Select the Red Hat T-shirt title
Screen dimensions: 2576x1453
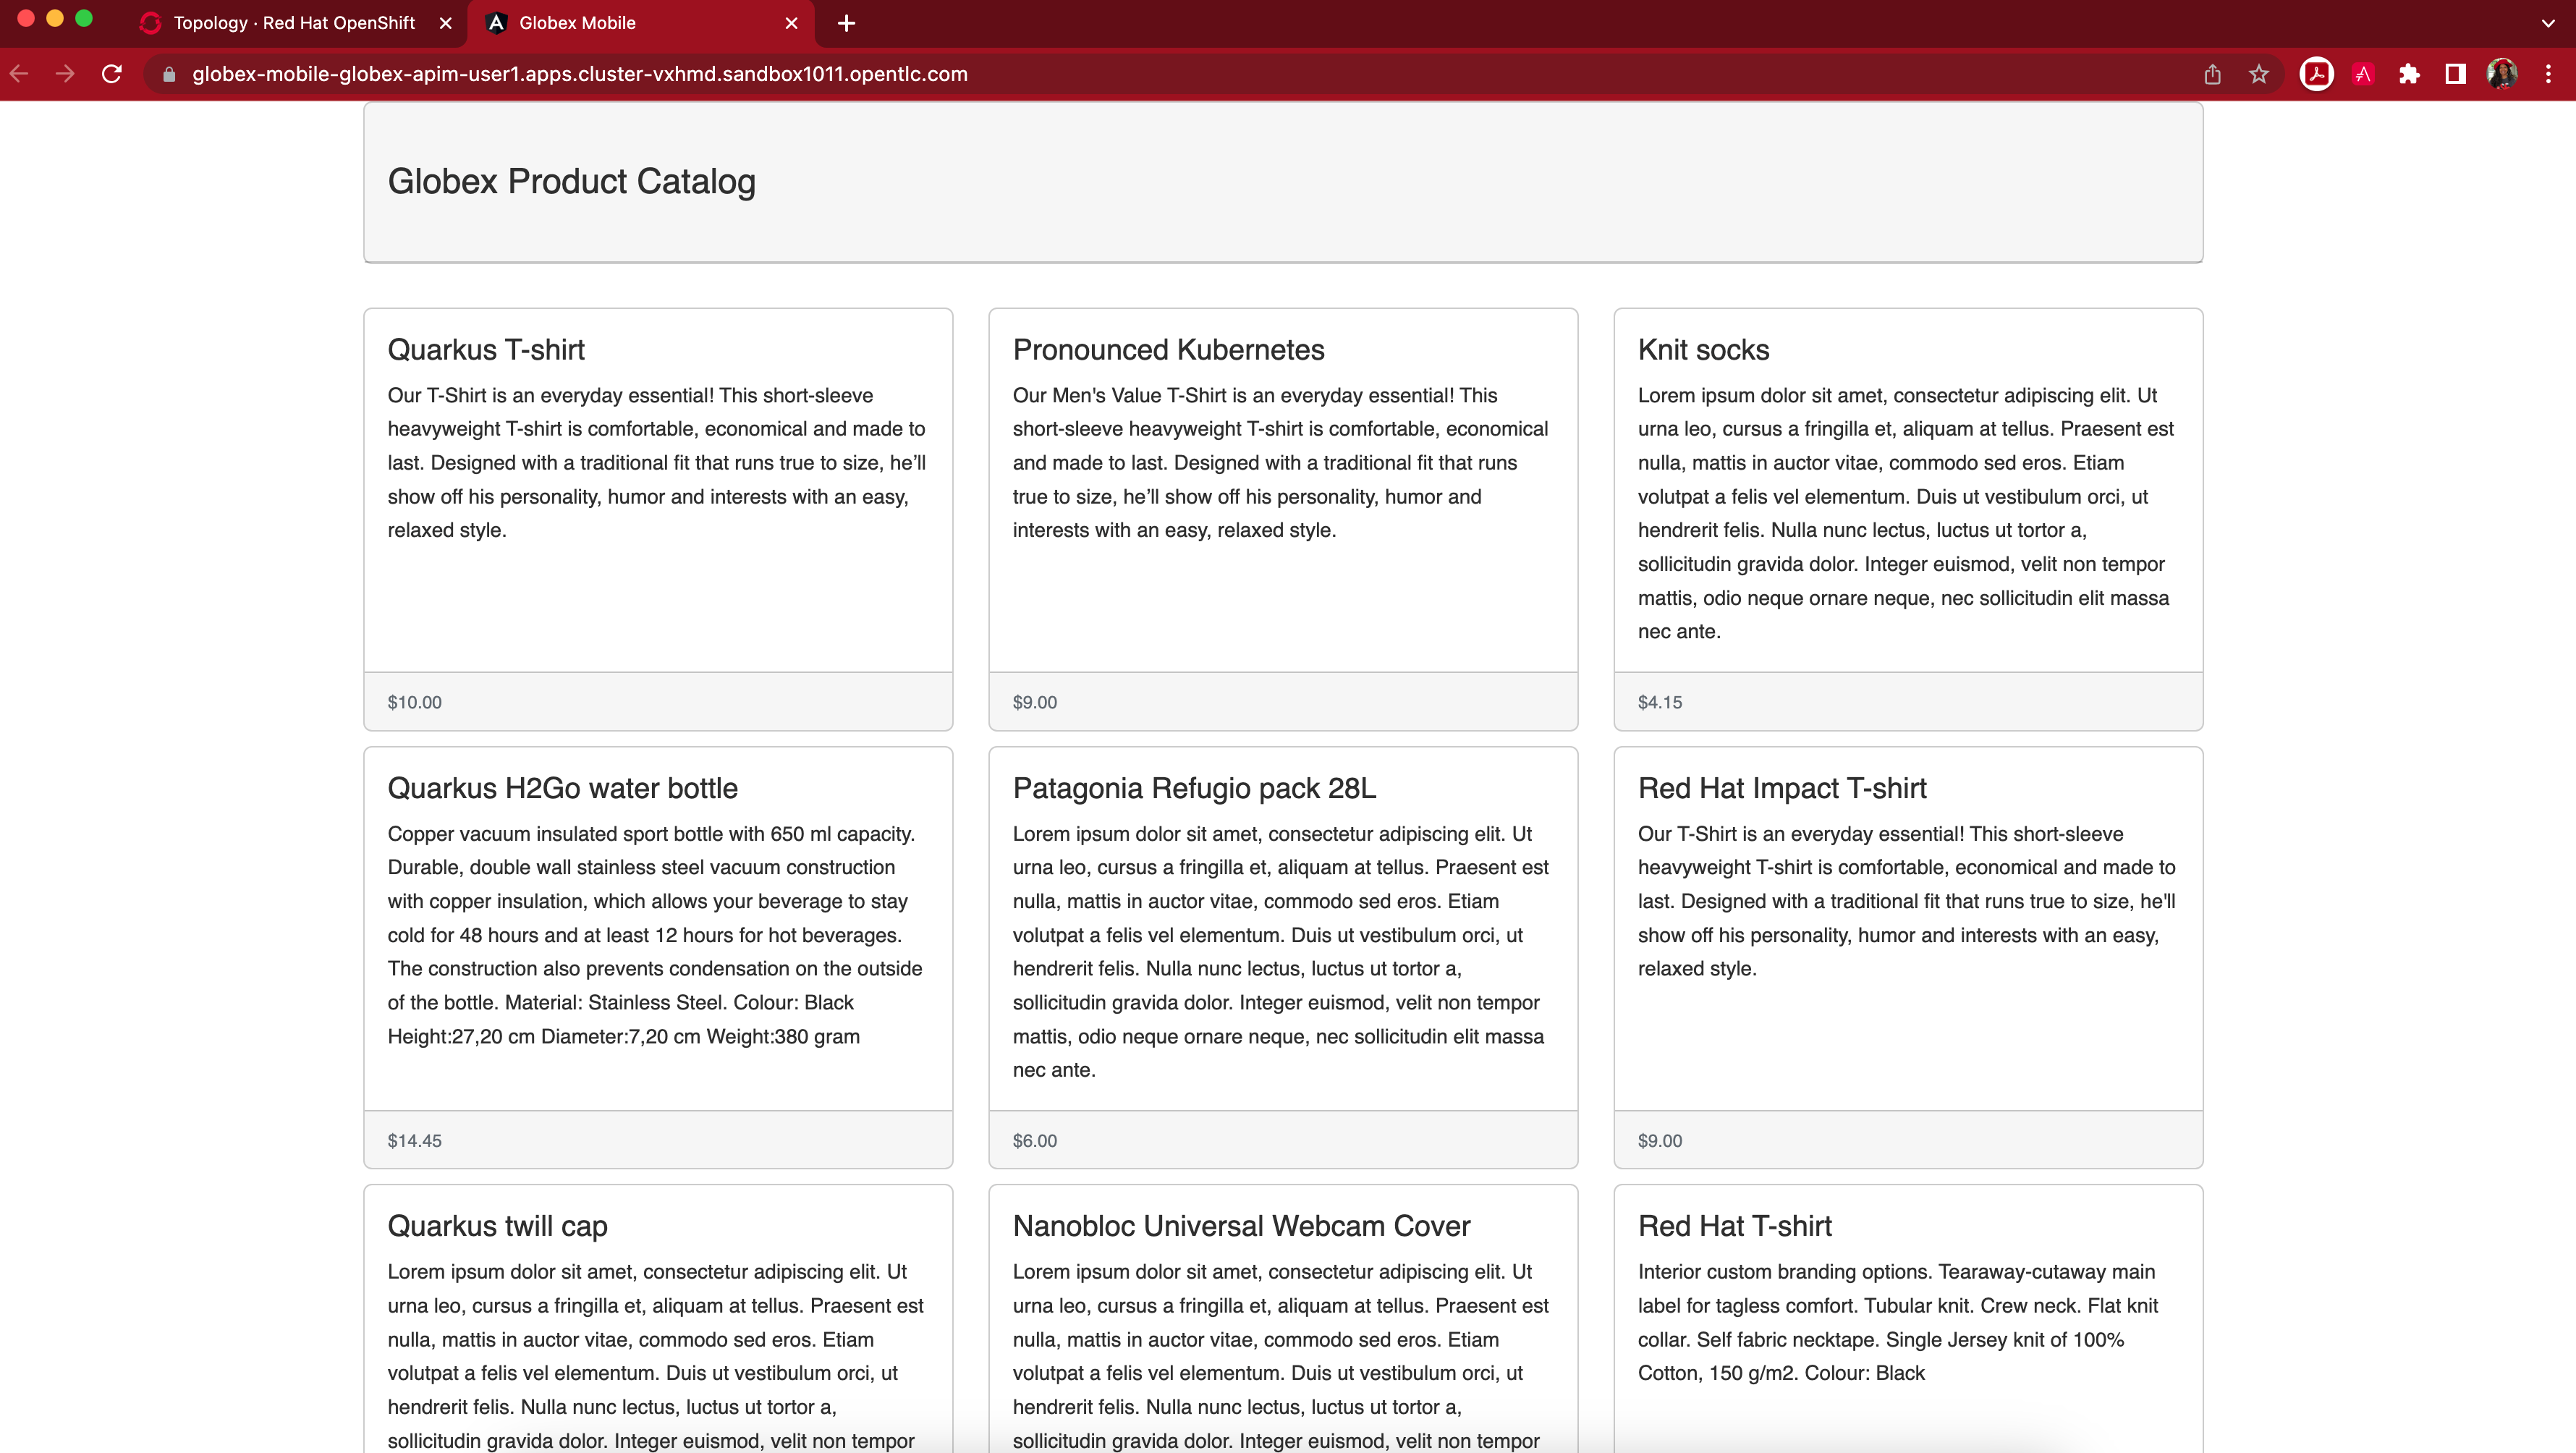click(1734, 1226)
